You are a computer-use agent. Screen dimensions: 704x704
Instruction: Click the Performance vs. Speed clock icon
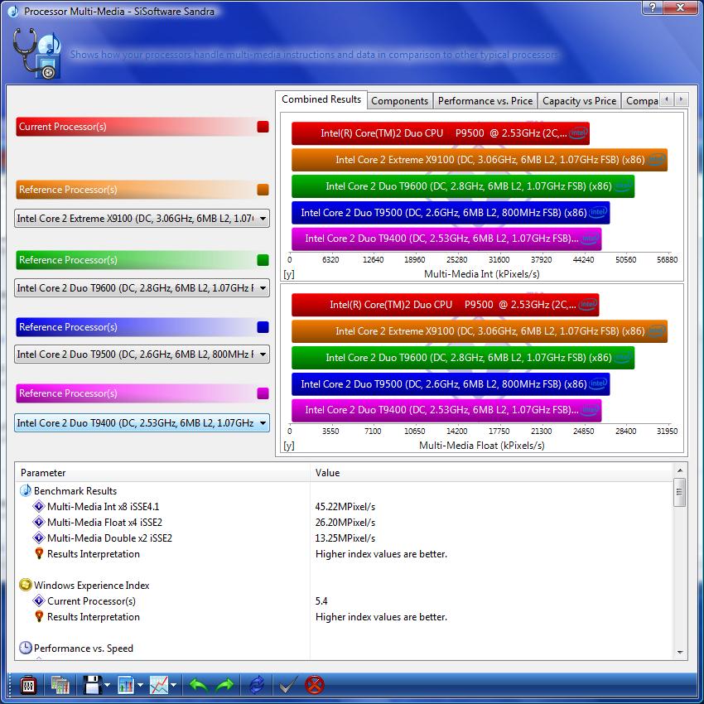[x=26, y=648]
